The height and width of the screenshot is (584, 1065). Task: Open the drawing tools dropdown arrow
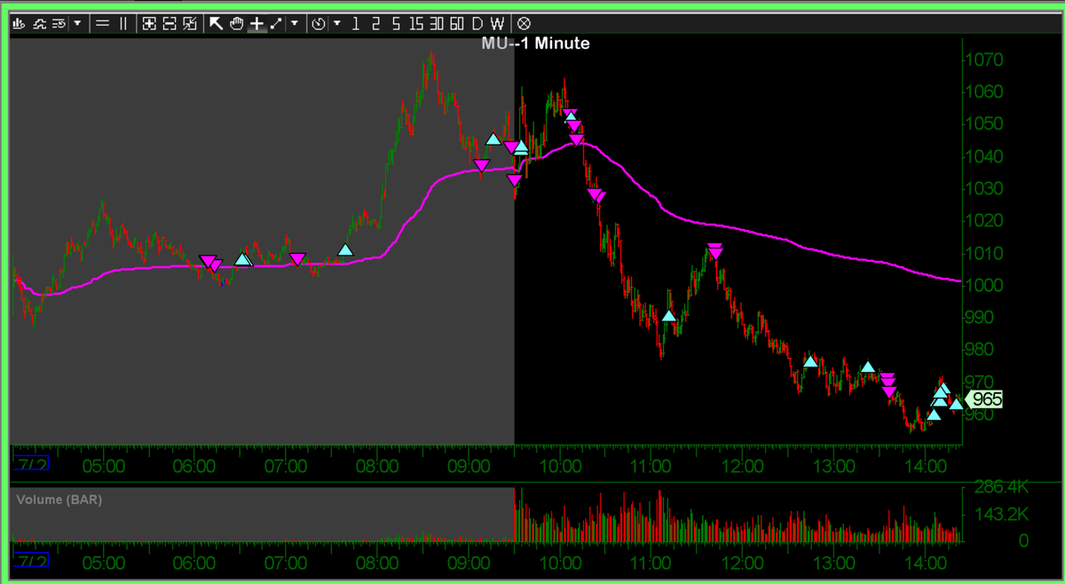(294, 24)
